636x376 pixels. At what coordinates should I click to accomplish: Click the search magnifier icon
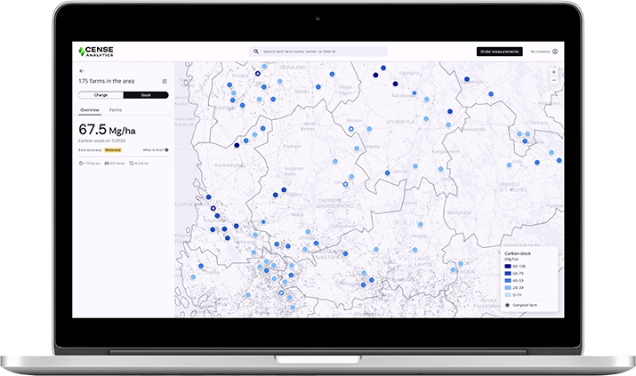255,52
